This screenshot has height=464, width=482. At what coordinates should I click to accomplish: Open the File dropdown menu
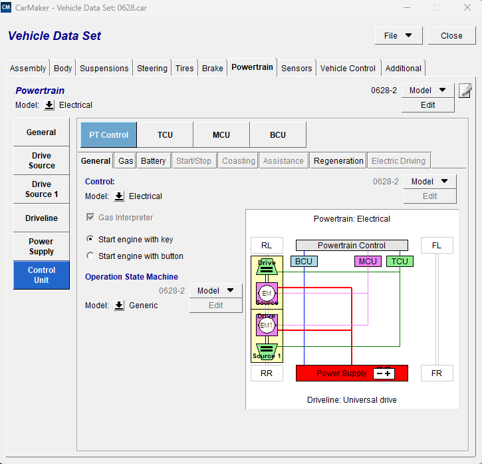(x=398, y=36)
